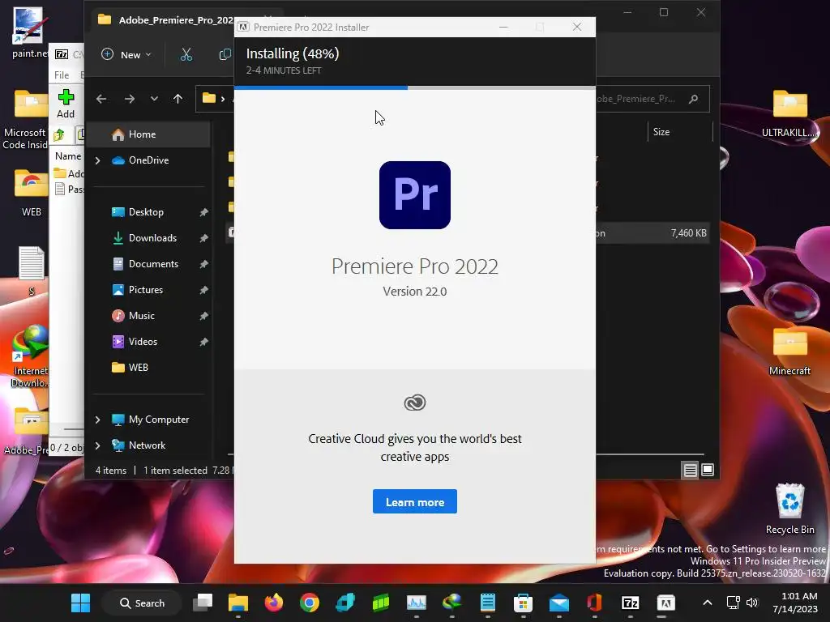Open WEB folder on desktop
The height and width of the screenshot is (622, 830).
pyautogui.click(x=31, y=193)
